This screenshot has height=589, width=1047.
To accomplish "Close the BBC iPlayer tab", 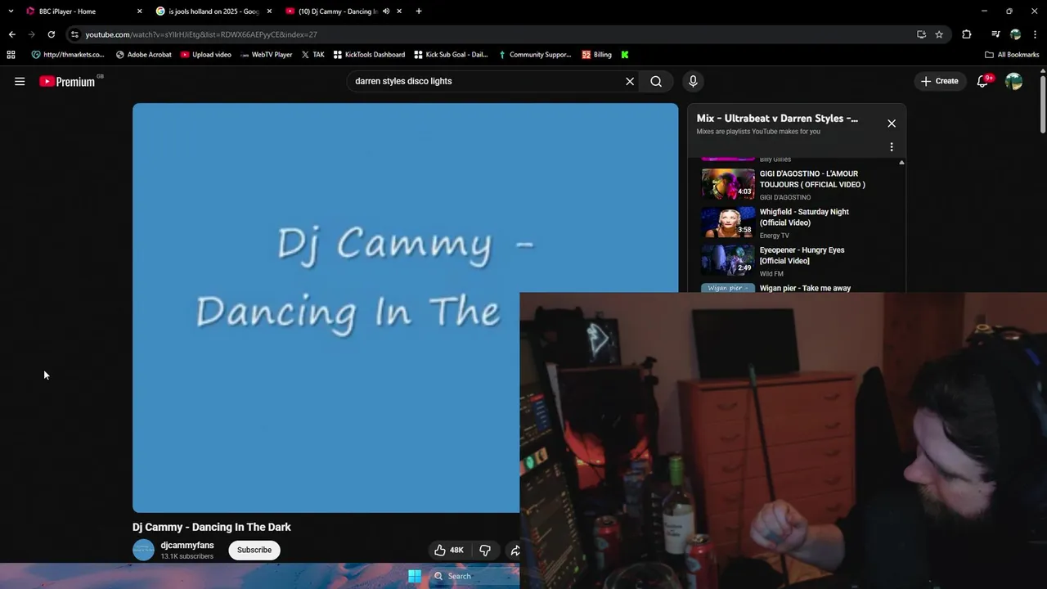I will pos(139,11).
